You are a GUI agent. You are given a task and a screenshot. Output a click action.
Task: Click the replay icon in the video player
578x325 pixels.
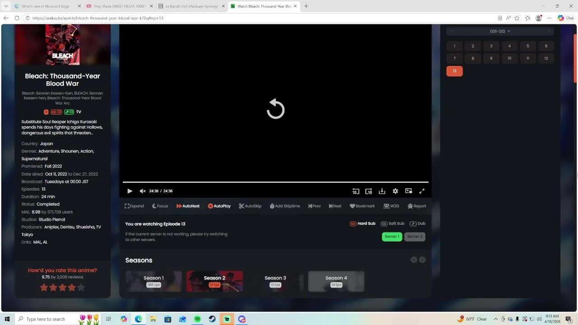click(275, 109)
